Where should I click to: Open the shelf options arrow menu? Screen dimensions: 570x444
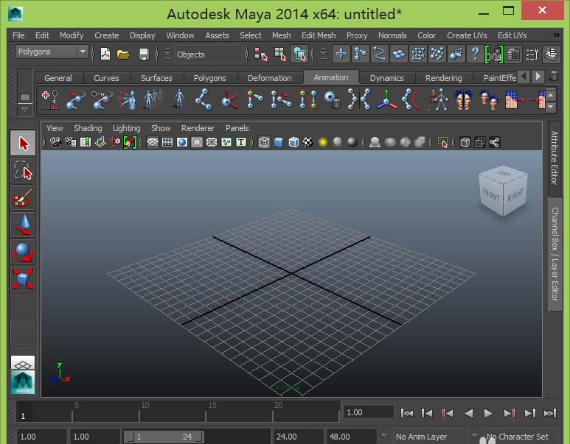coord(25,109)
